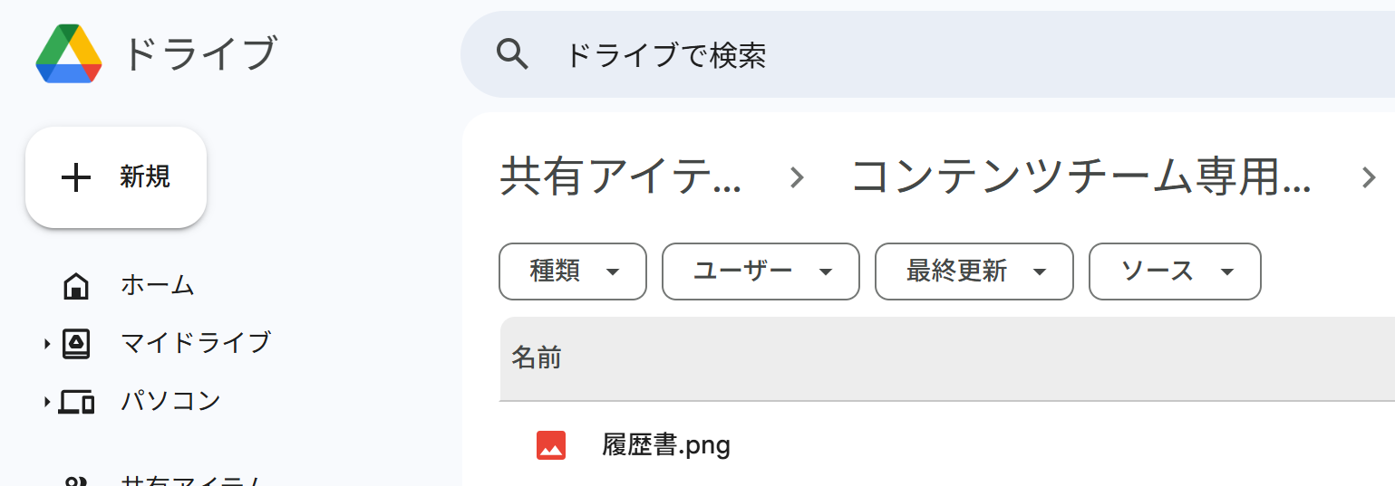
Task: Click the 履歴書.png image file icon
Action: coord(551,445)
